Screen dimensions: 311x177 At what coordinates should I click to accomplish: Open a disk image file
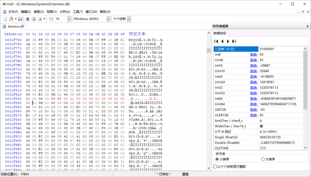click(39, 19)
